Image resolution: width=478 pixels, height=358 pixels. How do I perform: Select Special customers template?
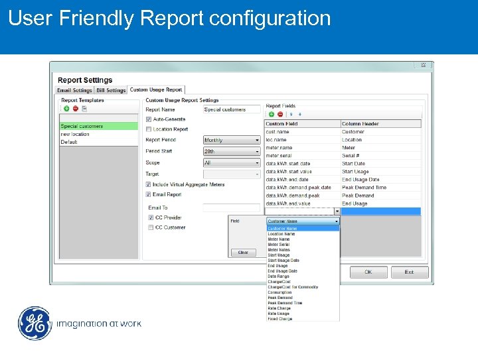point(98,126)
